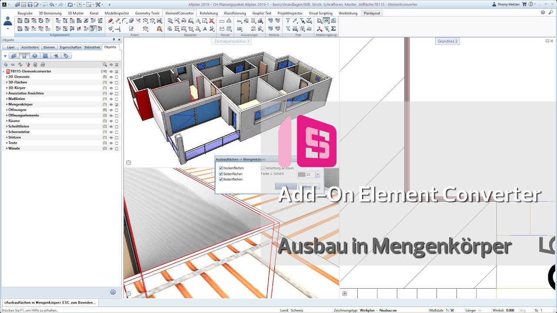Click the Winkel 0.000 angle field

[510, 310]
